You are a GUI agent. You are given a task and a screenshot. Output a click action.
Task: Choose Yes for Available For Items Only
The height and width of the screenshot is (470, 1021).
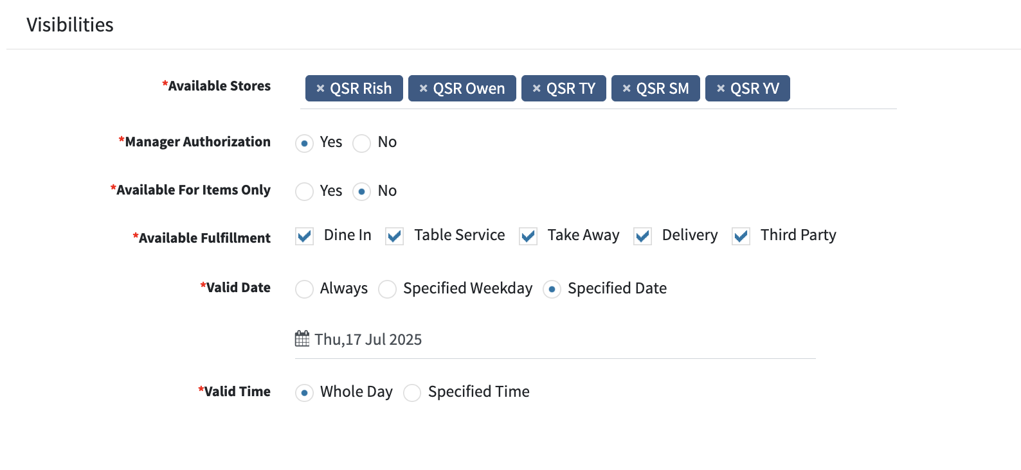pyautogui.click(x=304, y=191)
